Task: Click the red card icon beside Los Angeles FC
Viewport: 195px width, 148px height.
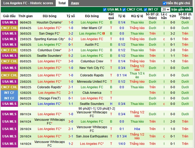Action: click(x=104, y=34)
